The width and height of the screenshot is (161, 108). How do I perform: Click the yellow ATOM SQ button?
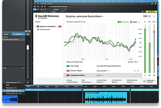tap(151, 12)
